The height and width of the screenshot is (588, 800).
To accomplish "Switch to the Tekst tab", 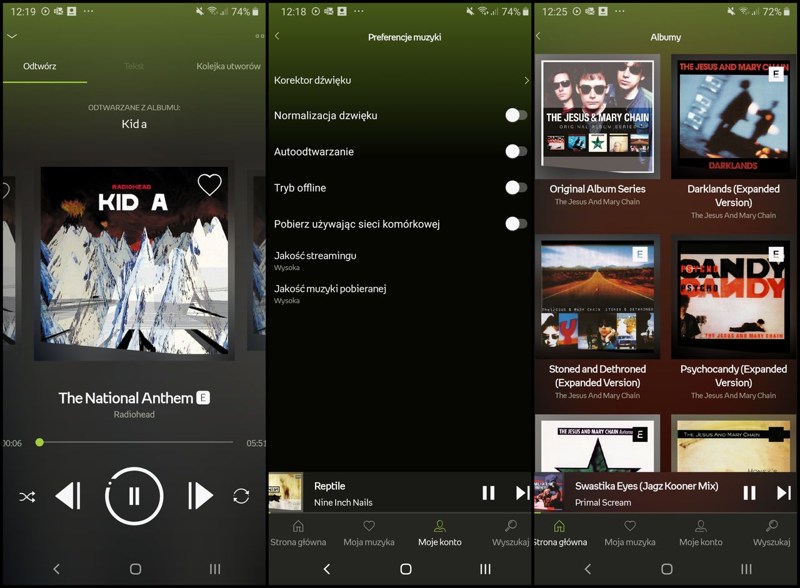I will (x=134, y=66).
